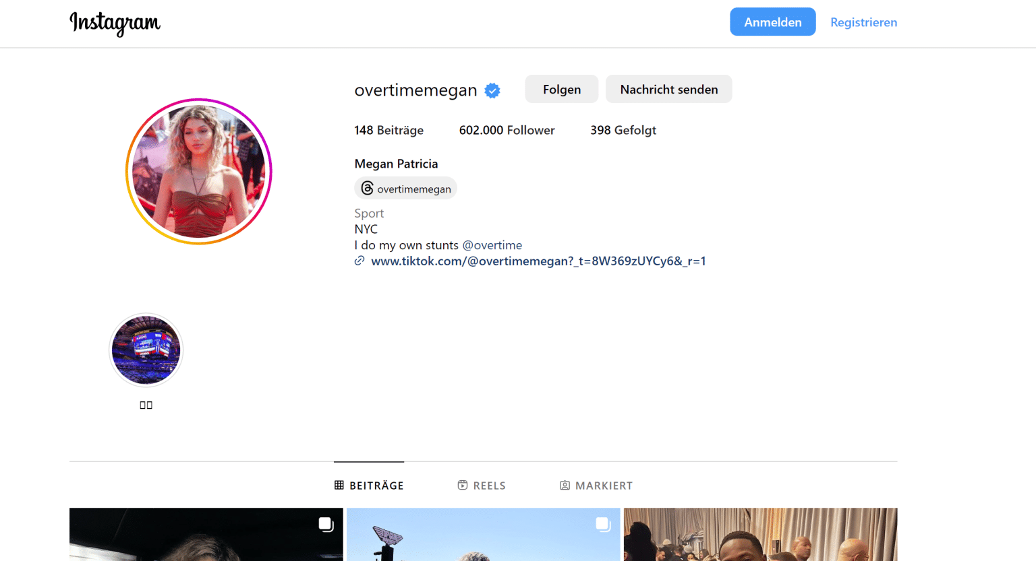Click carousel icon on first post

point(326,524)
